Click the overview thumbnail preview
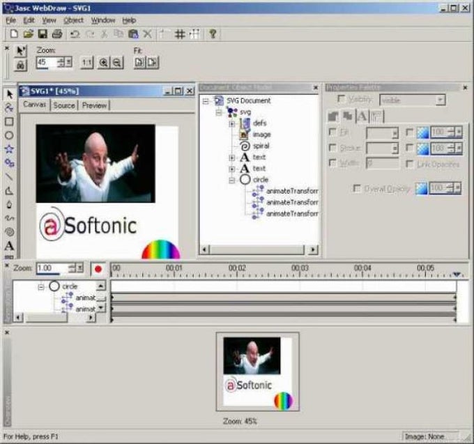Screen dimensions: 474x444 tap(257, 372)
